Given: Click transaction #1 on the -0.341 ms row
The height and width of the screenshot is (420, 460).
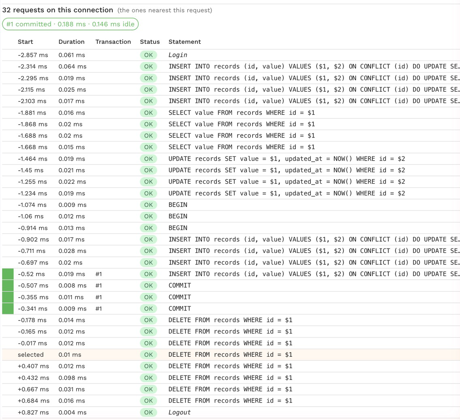Looking at the screenshot, I should [x=98, y=309].
